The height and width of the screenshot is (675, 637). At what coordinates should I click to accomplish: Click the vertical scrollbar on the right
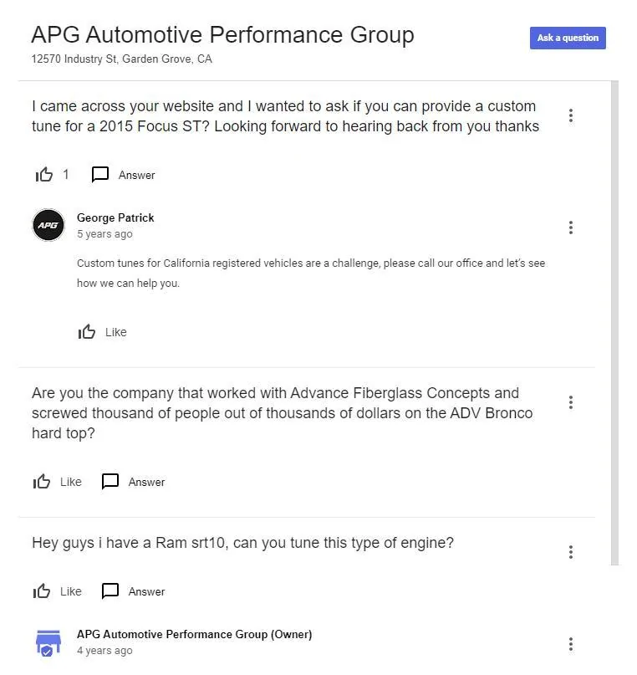click(614, 323)
